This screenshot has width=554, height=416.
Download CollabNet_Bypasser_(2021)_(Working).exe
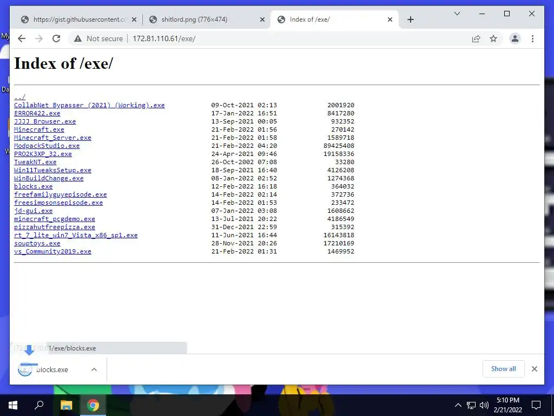89,105
